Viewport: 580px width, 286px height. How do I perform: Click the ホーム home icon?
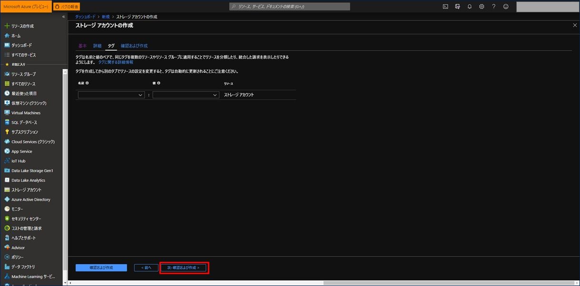[x=7, y=36]
